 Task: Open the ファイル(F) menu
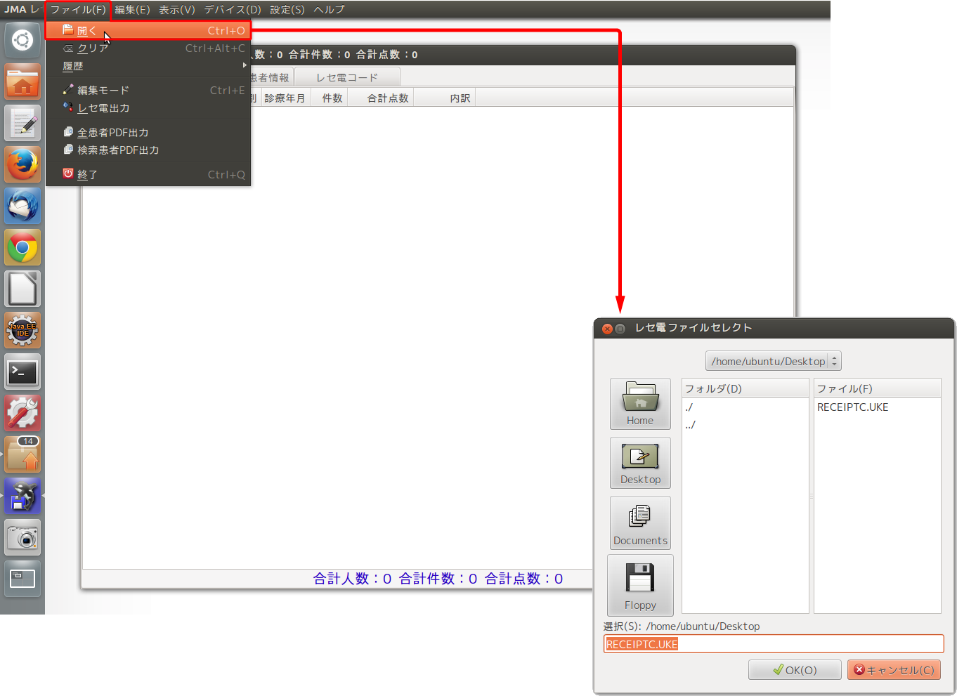click(78, 10)
